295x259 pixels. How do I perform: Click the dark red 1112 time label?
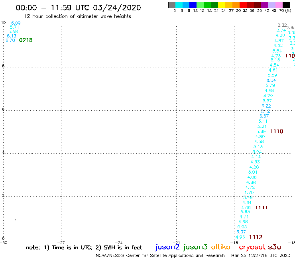click(256, 237)
